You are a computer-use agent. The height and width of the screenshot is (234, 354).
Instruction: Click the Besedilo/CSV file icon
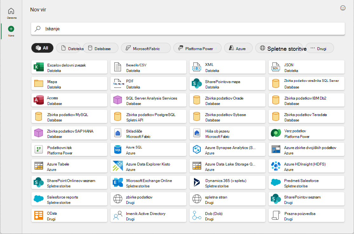[x=117, y=67]
